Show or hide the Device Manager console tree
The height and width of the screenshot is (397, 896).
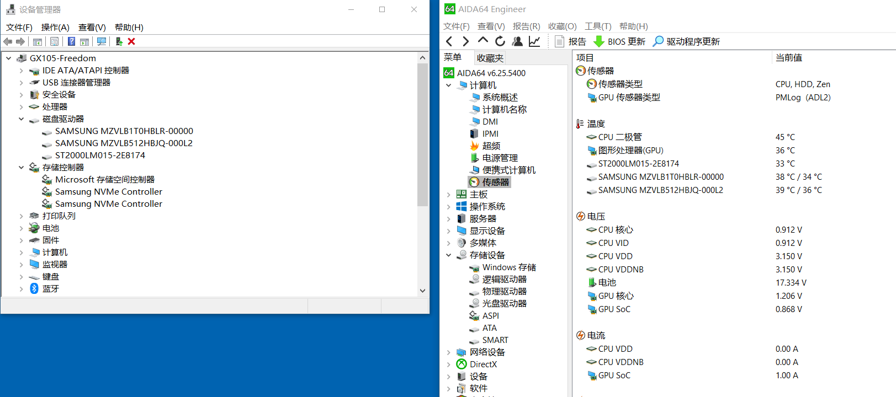coord(38,41)
